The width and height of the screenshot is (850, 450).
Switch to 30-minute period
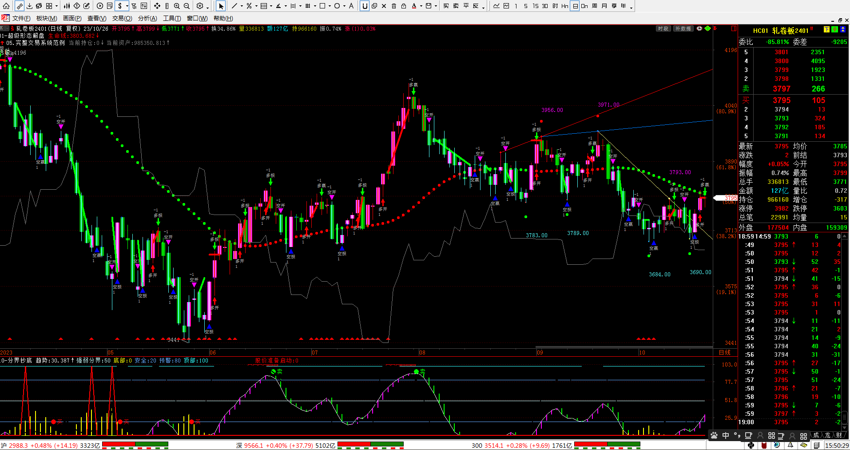tap(545, 6)
